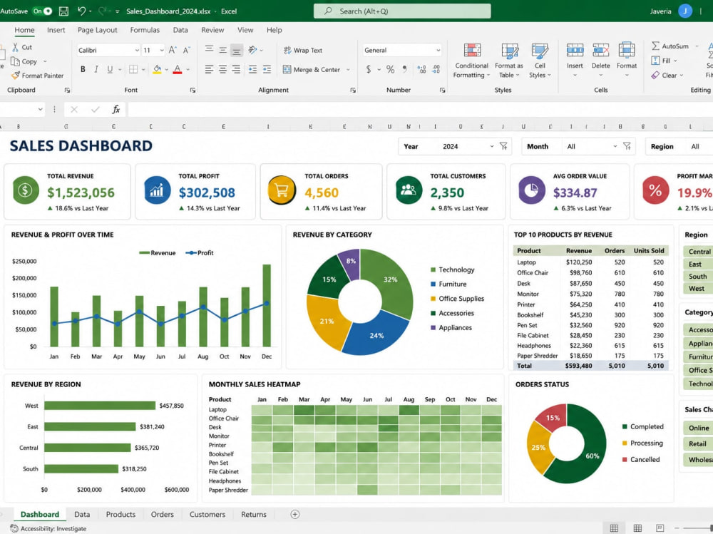Toggle Align Right
Image resolution: width=713 pixels, height=534 pixels.
237,69
